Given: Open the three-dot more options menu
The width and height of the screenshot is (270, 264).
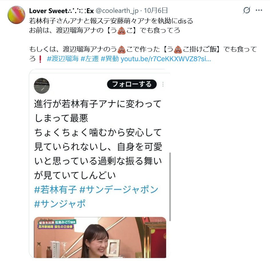Looking at the screenshot, I should click(259, 10).
